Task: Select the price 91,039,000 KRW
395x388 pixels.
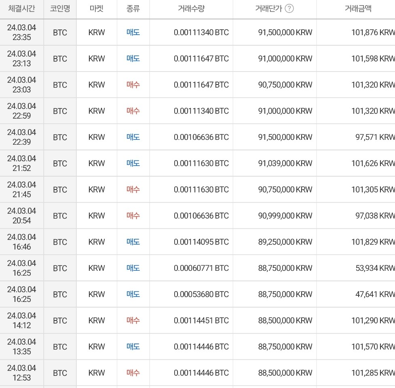Action: 285,163
